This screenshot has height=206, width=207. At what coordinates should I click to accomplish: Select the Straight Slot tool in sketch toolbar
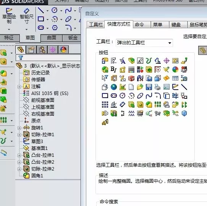(41, 28)
